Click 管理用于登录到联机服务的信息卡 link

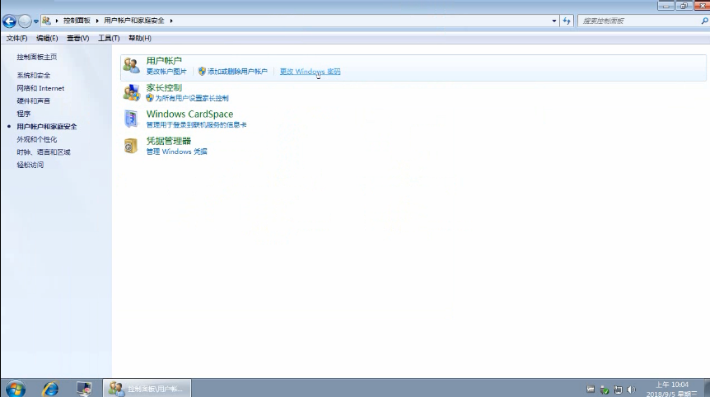pyautogui.click(x=196, y=125)
